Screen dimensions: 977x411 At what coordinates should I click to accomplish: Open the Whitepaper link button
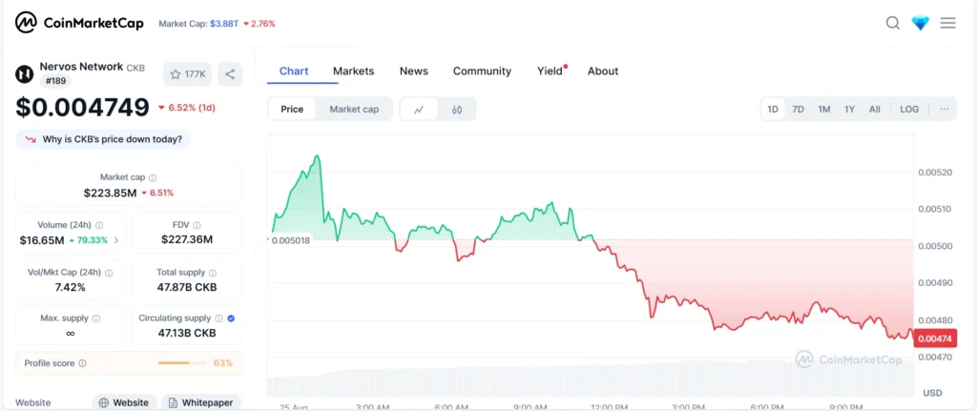[200, 402]
